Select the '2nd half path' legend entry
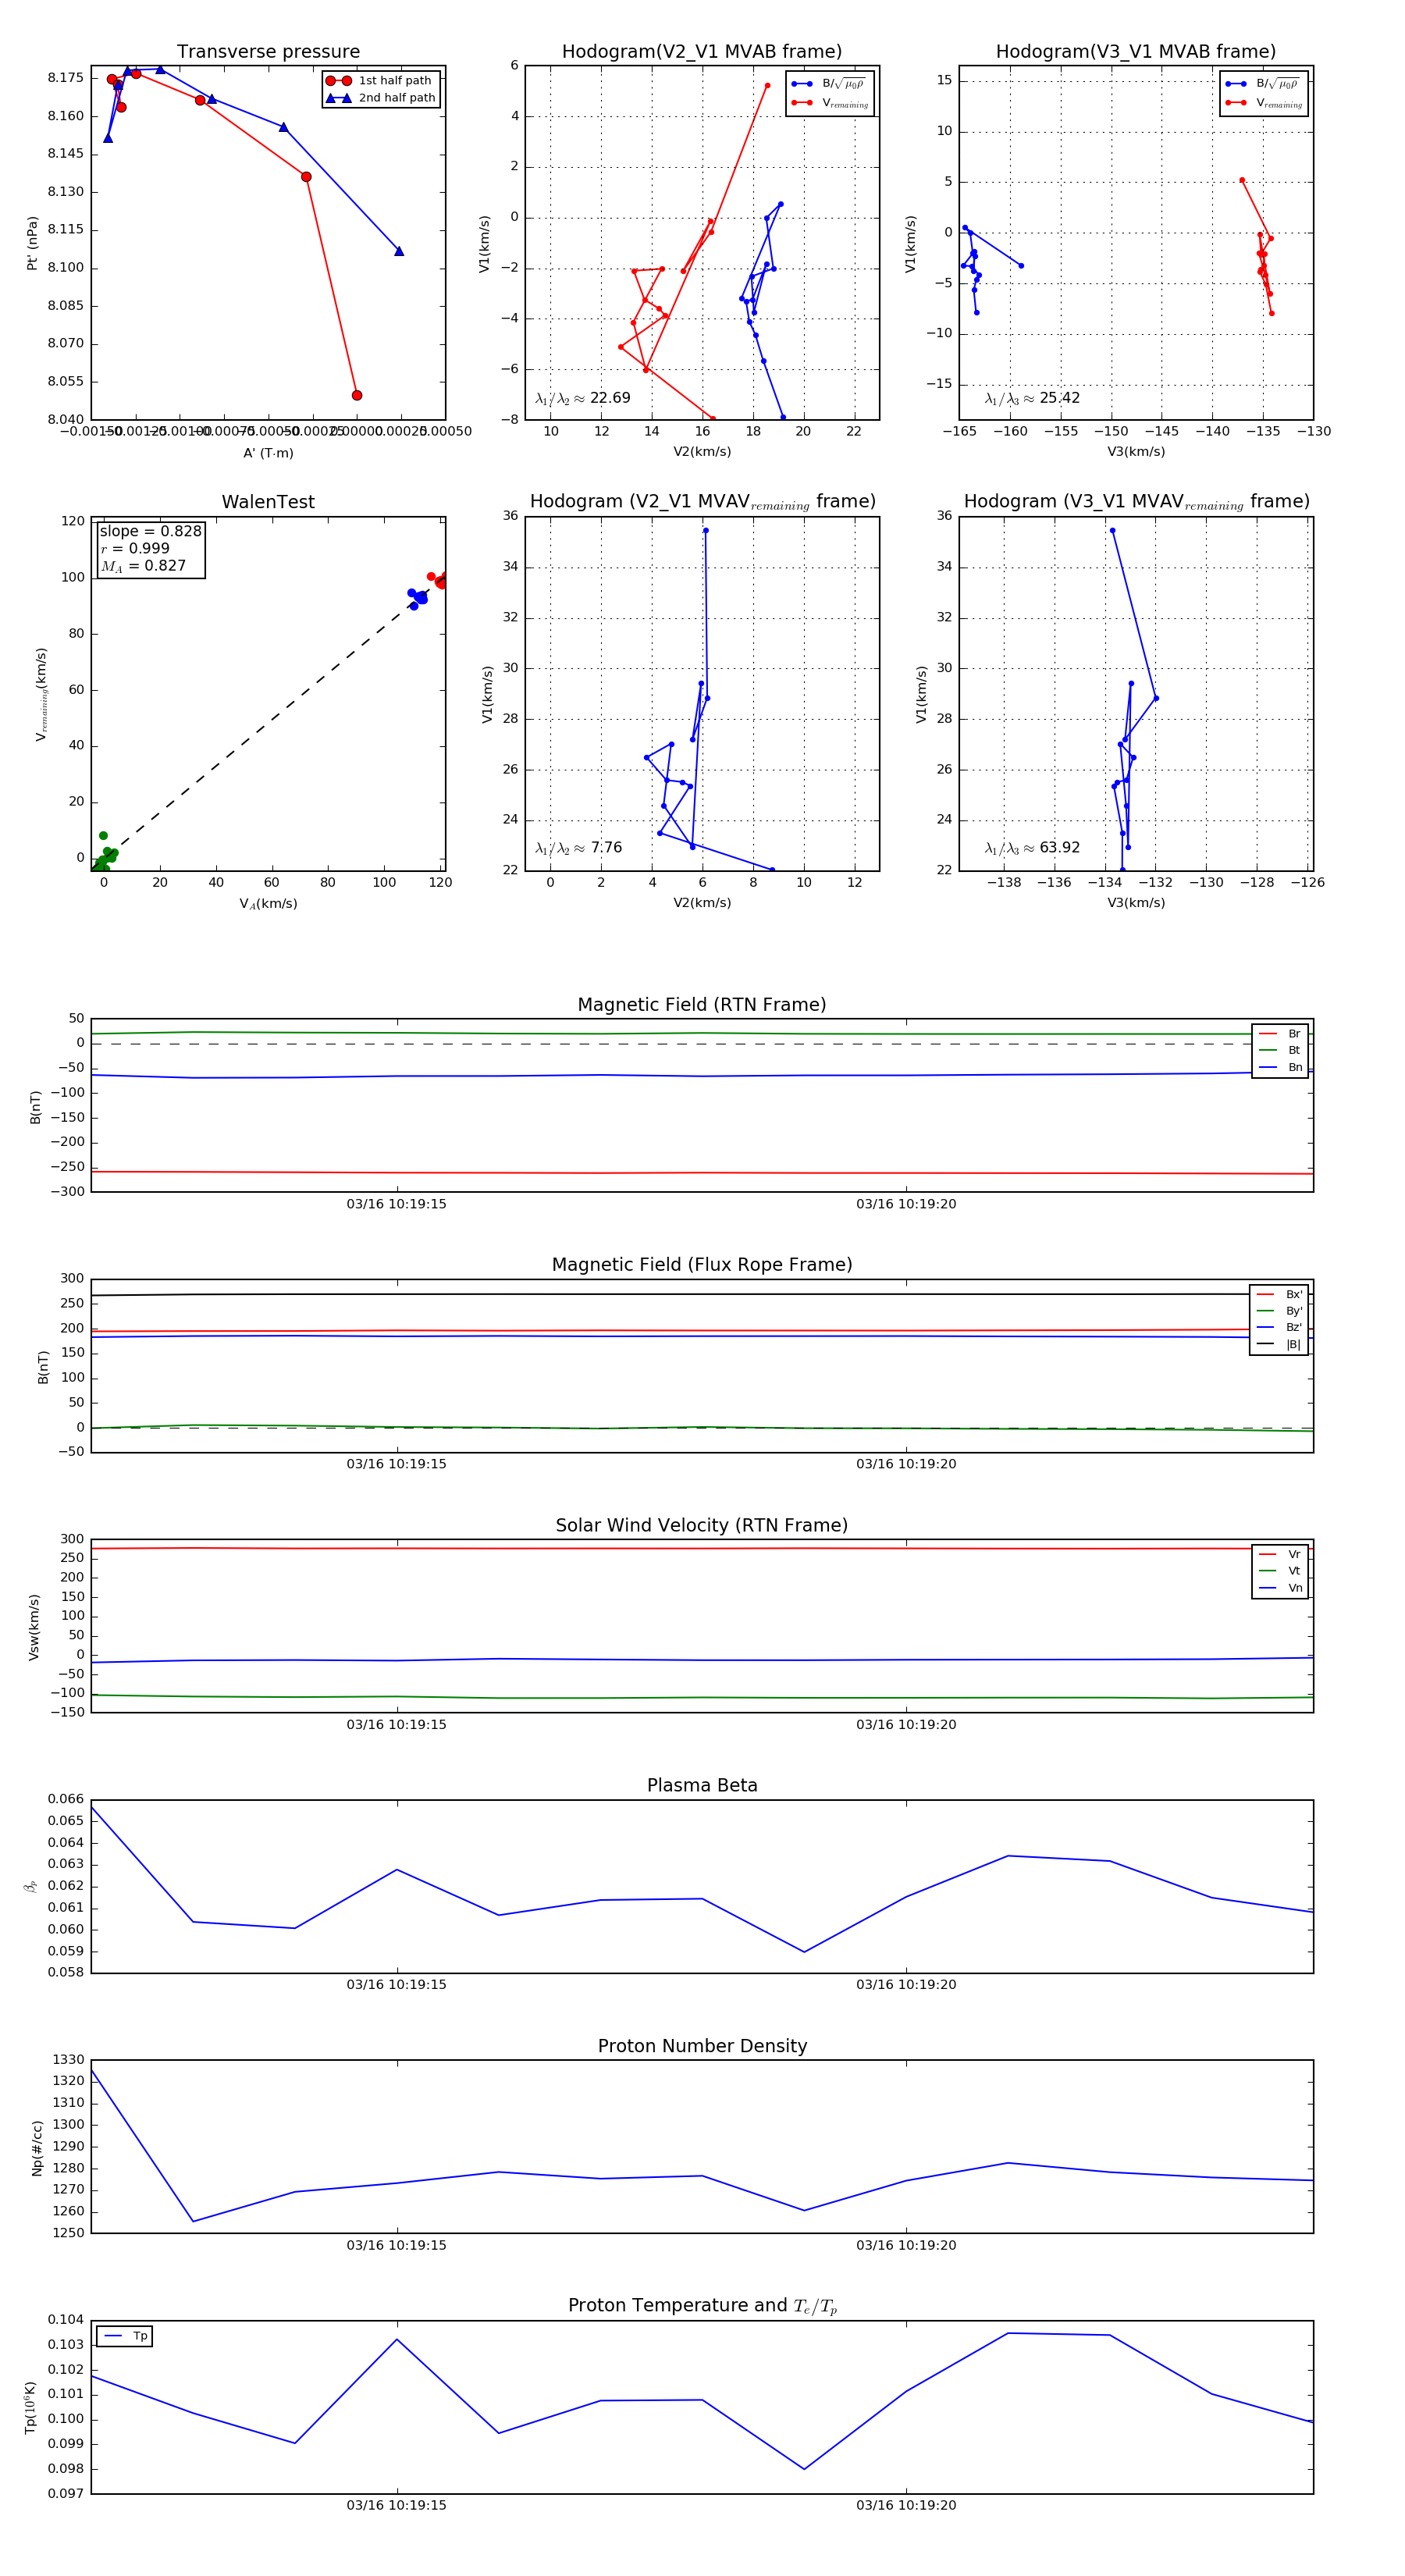The width and height of the screenshot is (1405, 2576). pyautogui.click(x=380, y=98)
